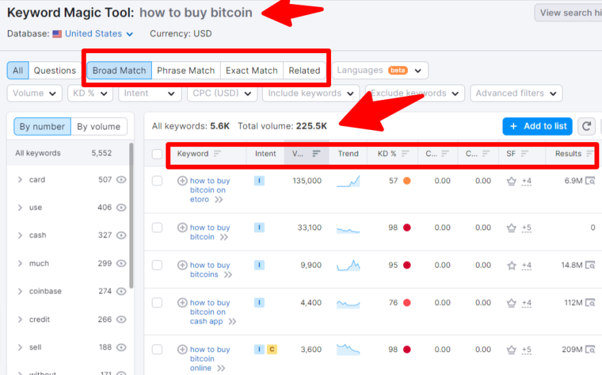The height and width of the screenshot is (375, 602).
Task: Toggle eye icon for 'coinbase' group
Action: 121,291
